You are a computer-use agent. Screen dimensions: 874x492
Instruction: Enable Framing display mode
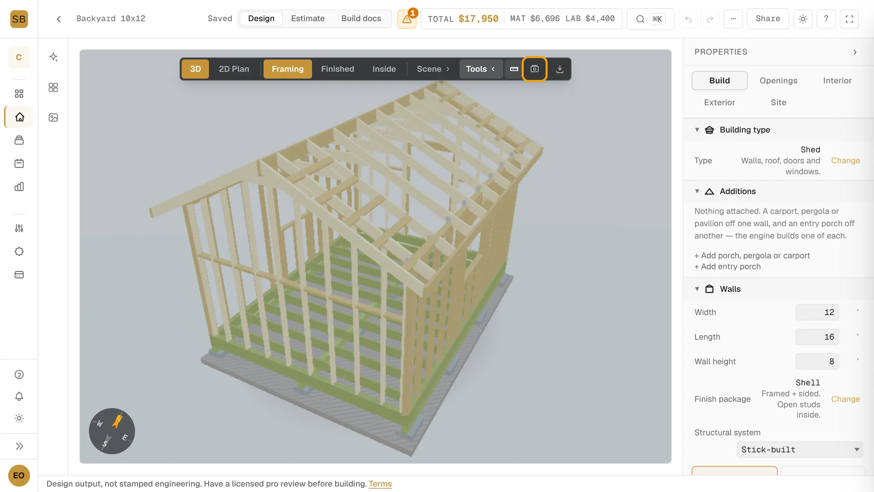click(287, 69)
